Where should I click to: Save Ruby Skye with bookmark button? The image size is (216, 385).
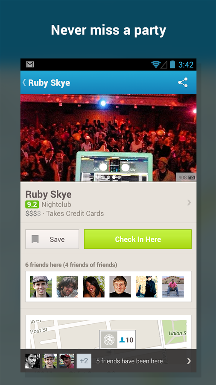point(52,239)
